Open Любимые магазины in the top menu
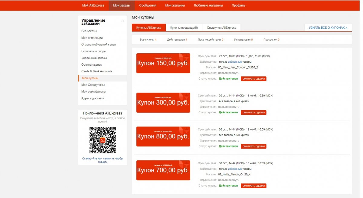363x198 pixels. coord(208,5)
